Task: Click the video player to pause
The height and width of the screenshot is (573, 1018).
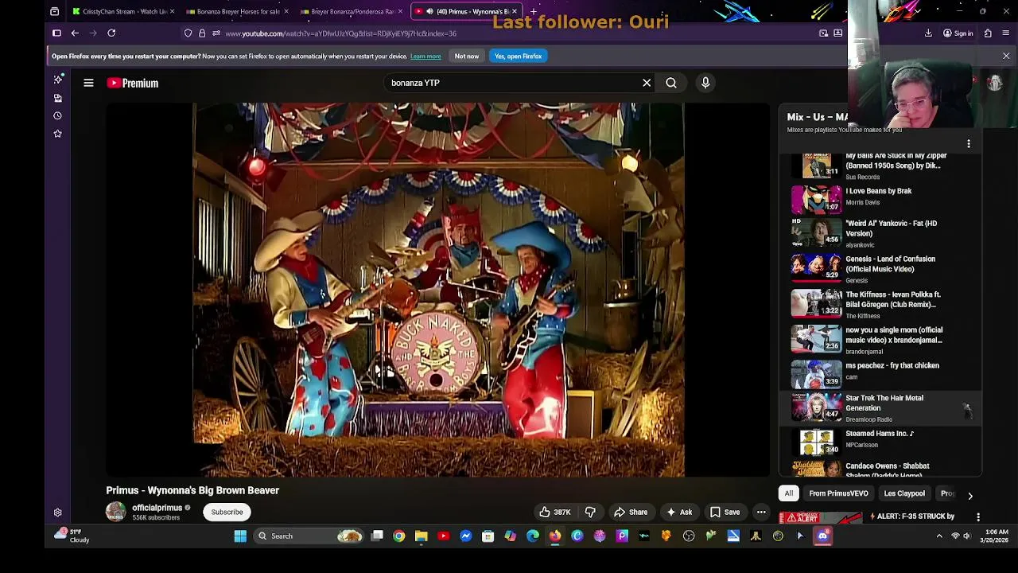Action: (438, 290)
